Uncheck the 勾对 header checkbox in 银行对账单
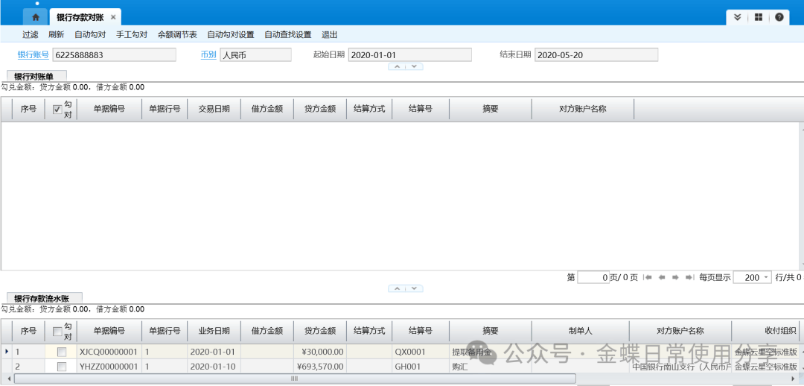The image size is (804, 386). pos(57,109)
